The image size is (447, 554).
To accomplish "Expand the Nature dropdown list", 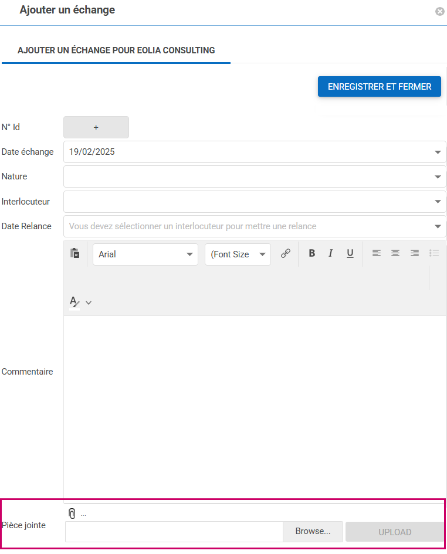I will coord(438,176).
